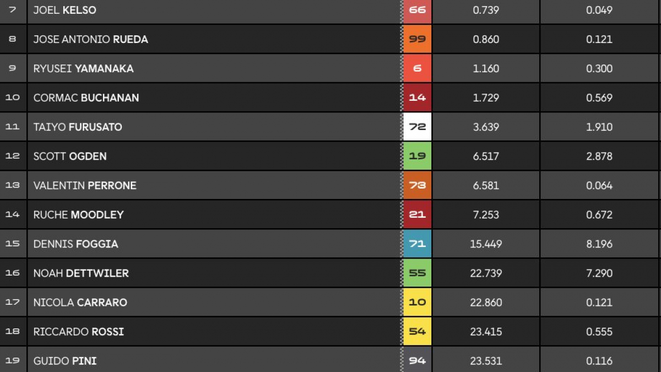Viewport: 661px width, 372px height.
Task: Click the dark red 14 badge
Action: pos(417,98)
